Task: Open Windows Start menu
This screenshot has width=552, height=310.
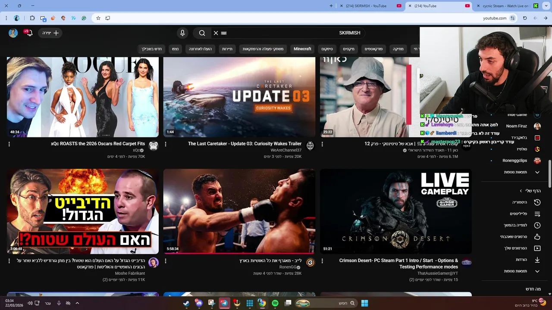Action: point(364,303)
